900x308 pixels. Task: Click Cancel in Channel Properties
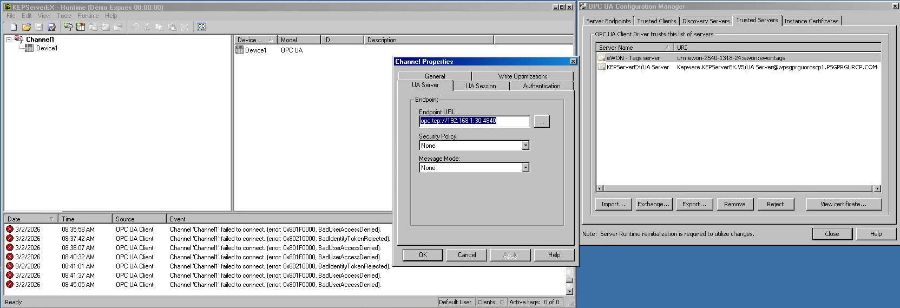(467, 255)
